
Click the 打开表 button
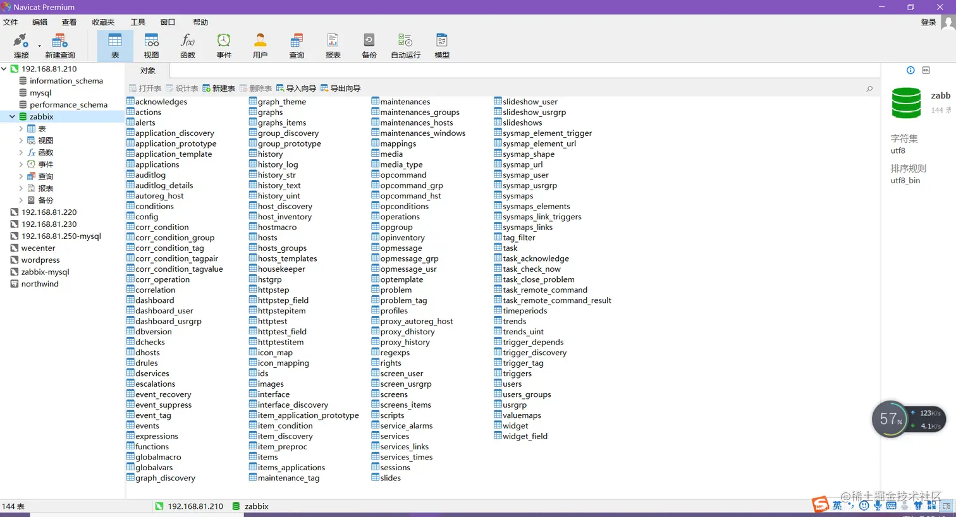point(145,88)
